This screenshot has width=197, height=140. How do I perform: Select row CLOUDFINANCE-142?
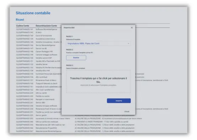click(x=24, y=32)
